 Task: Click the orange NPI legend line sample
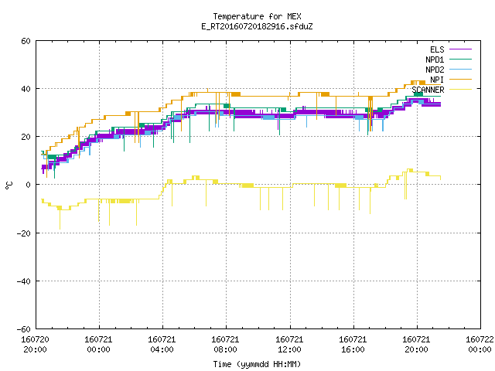[x=460, y=79]
